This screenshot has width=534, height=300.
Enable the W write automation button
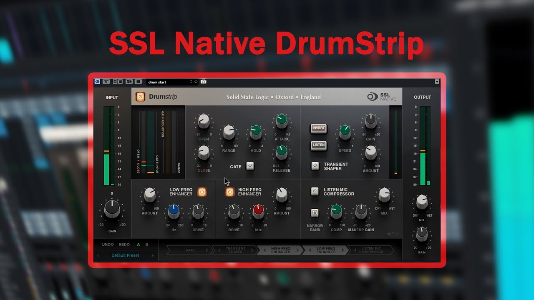(x=120, y=82)
